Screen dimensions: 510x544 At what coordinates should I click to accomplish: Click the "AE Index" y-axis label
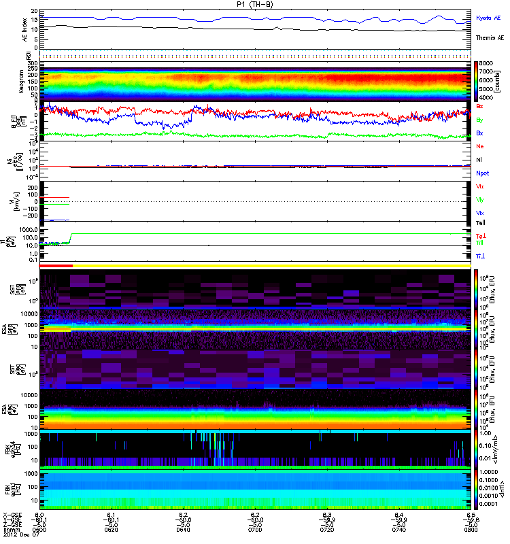click(x=24, y=30)
